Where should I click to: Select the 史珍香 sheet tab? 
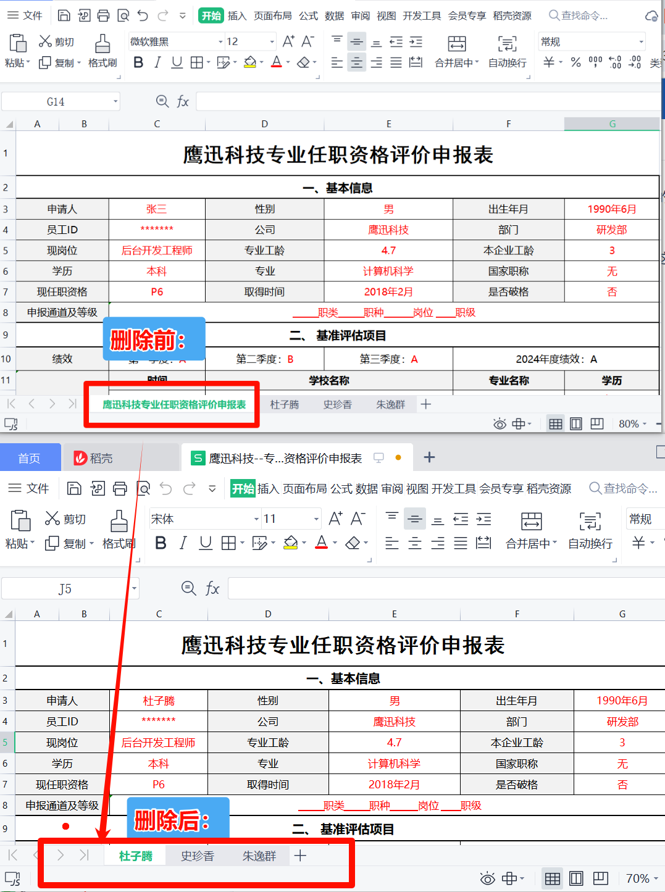click(197, 856)
